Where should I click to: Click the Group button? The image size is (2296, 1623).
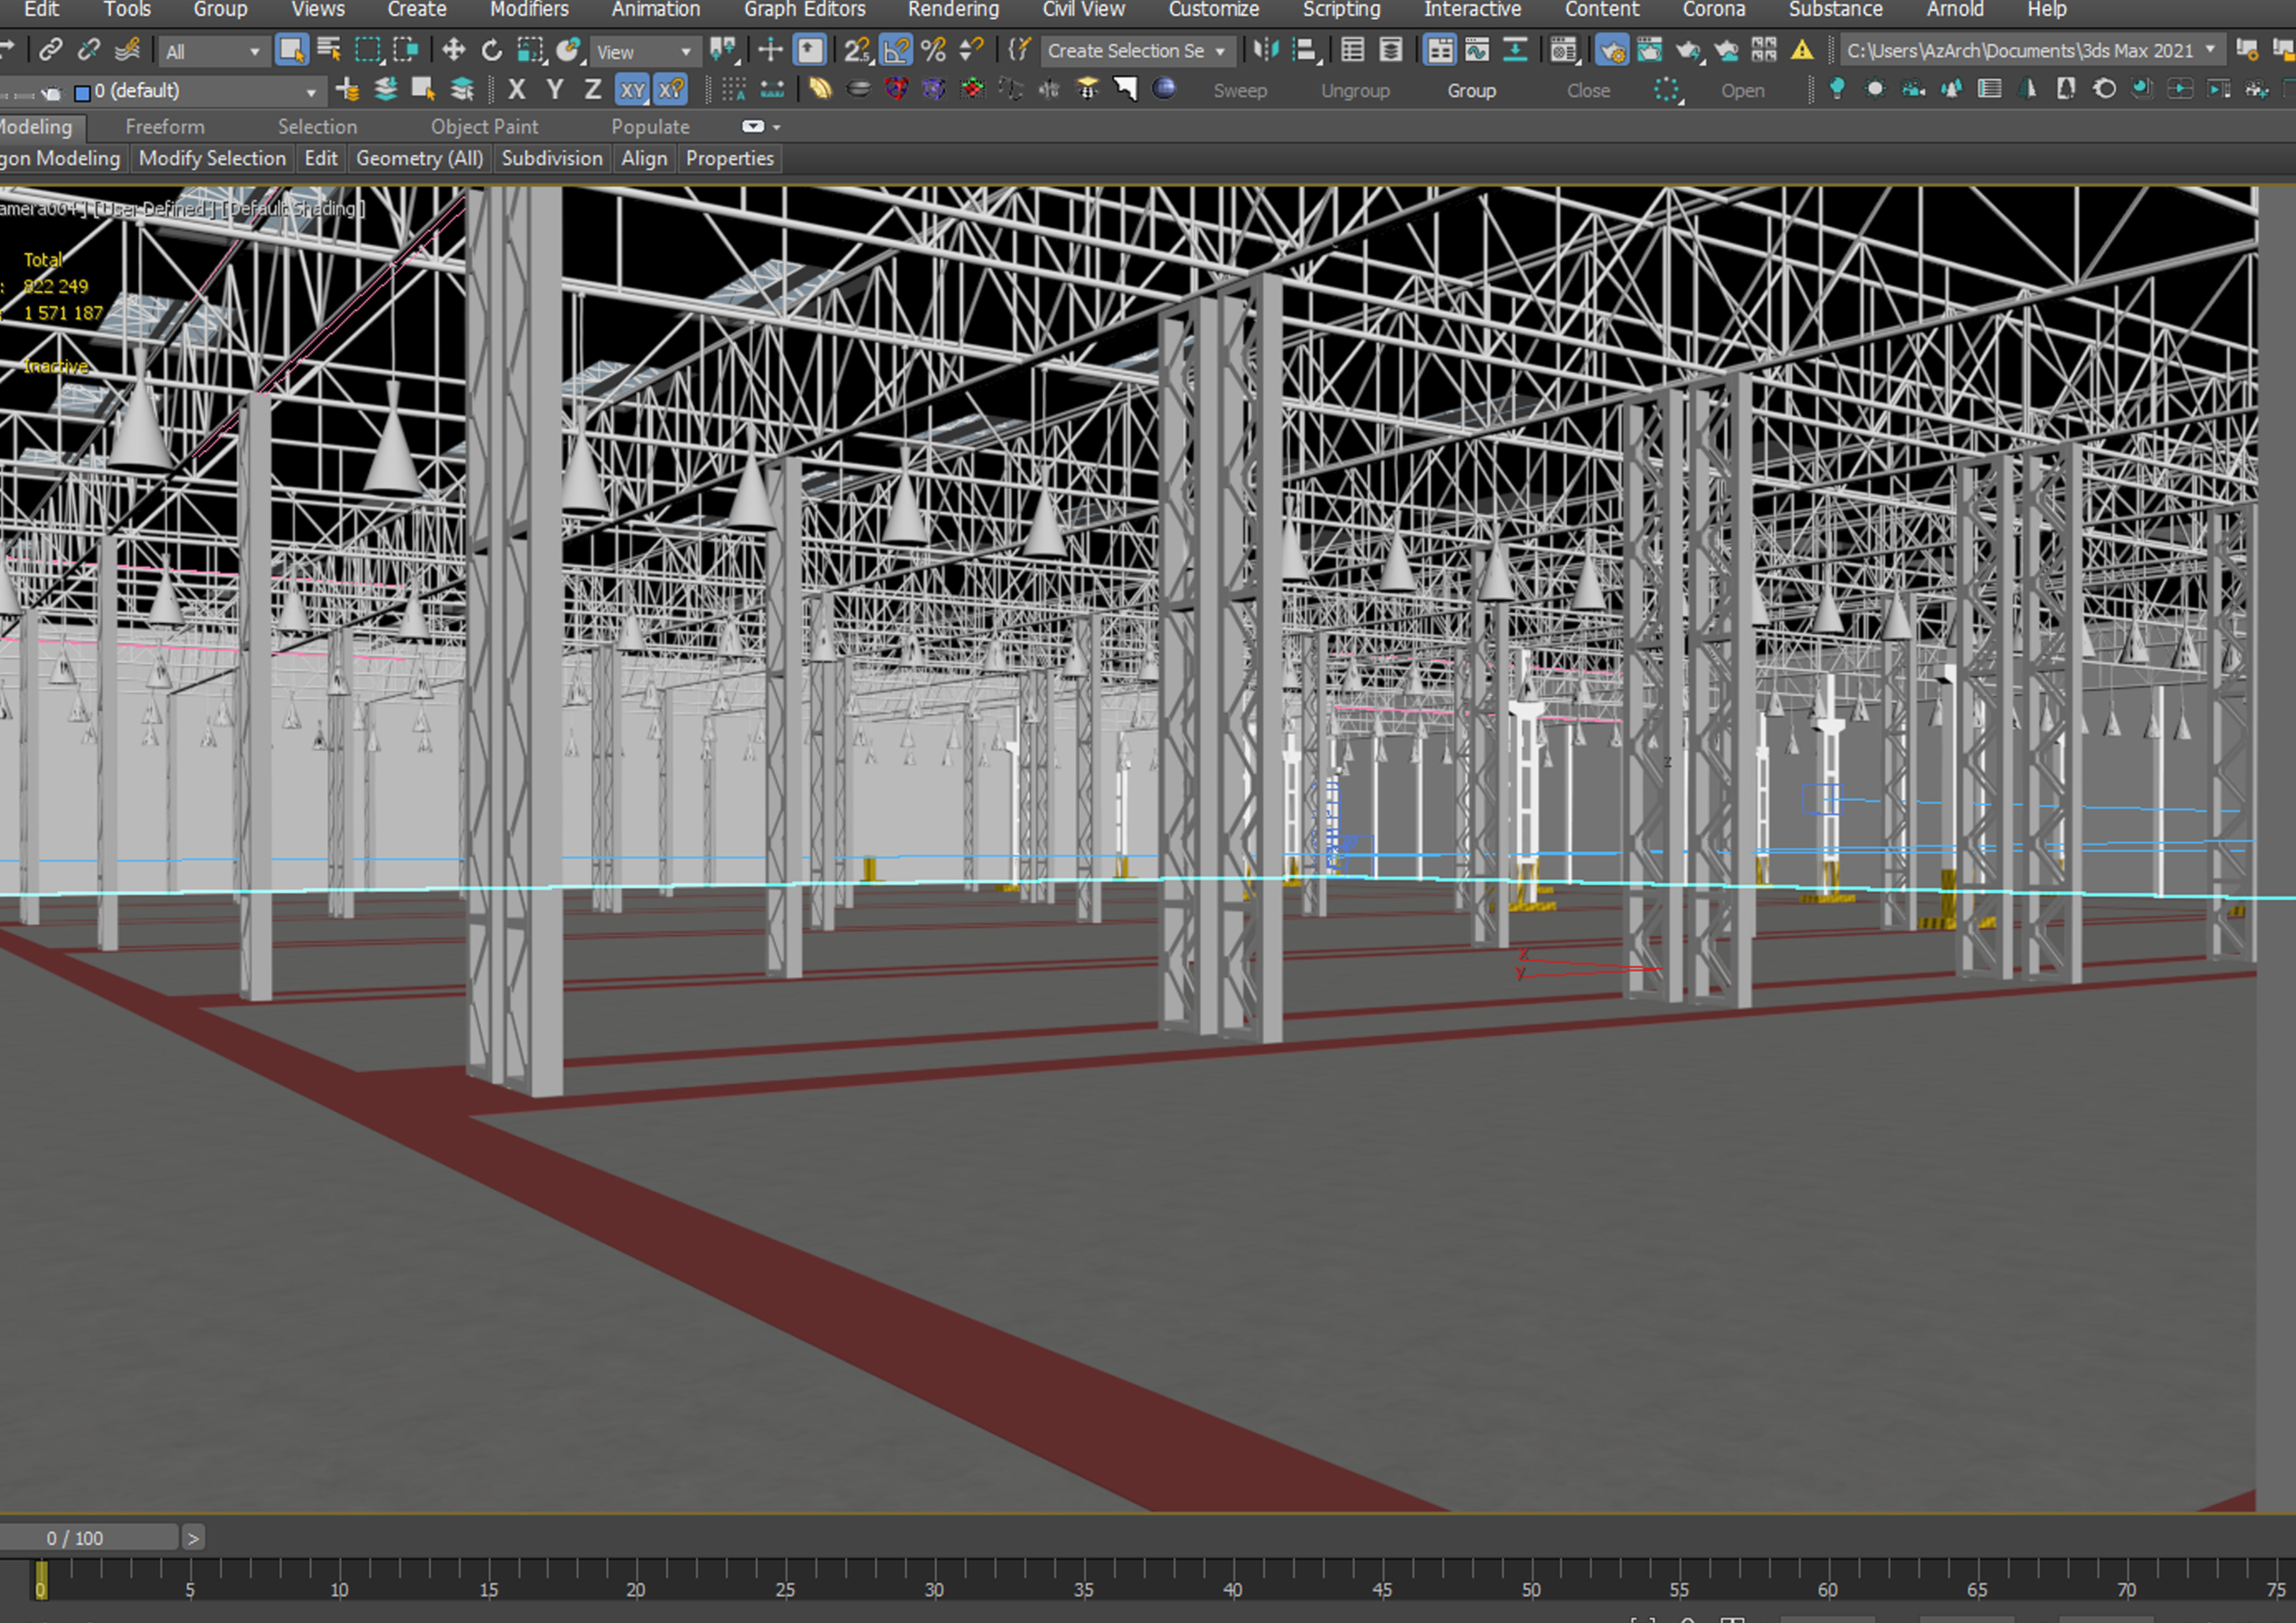(x=1471, y=91)
